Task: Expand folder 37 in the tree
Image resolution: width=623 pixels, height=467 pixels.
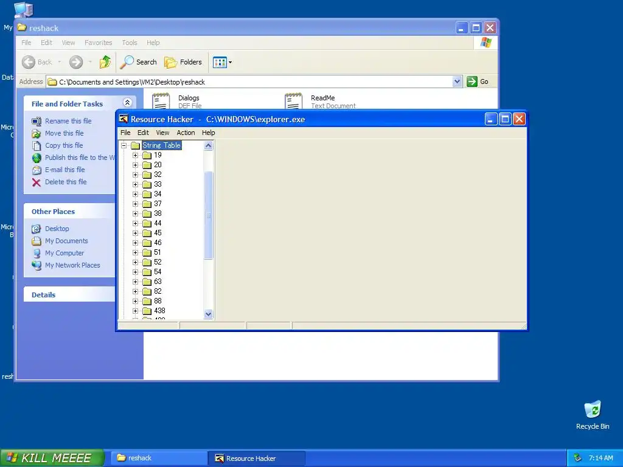Action: click(x=136, y=204)
